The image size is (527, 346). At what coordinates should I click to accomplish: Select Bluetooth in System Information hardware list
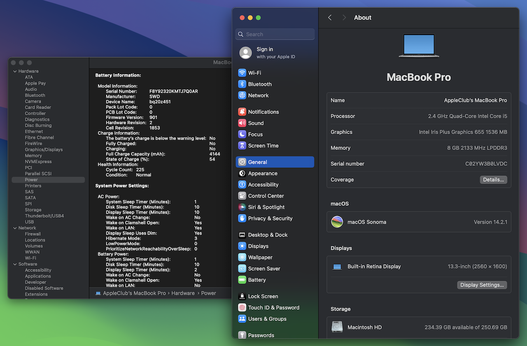(35, 95)
